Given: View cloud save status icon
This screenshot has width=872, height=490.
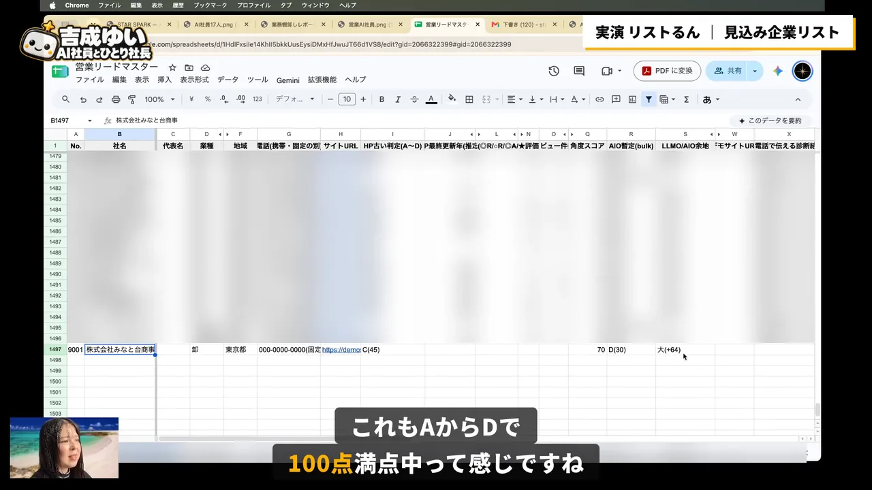Looking at the screenshot, I should (x=205, y=67).
